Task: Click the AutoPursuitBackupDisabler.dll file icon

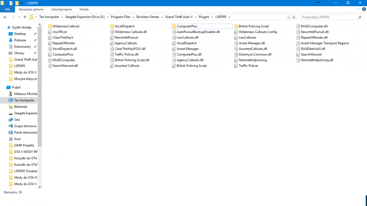Action: [174, 32]
